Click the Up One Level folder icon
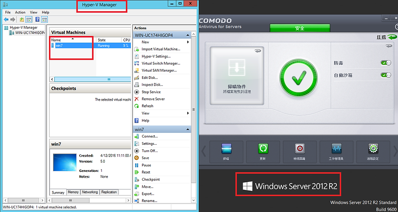The width and height of the screenshot is (398, 212). tap(22, 19)
